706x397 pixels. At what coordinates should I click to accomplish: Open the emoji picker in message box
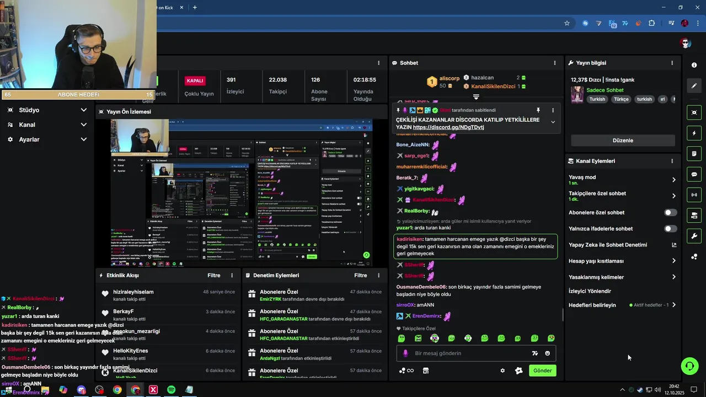pyautogui.click(x=547, y=353)
